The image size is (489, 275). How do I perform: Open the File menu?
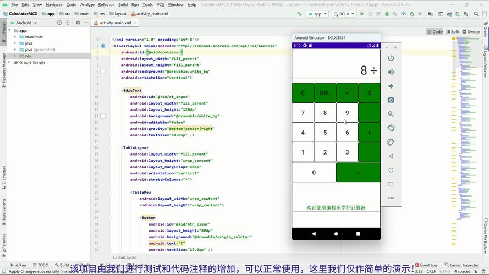(14, 5)
